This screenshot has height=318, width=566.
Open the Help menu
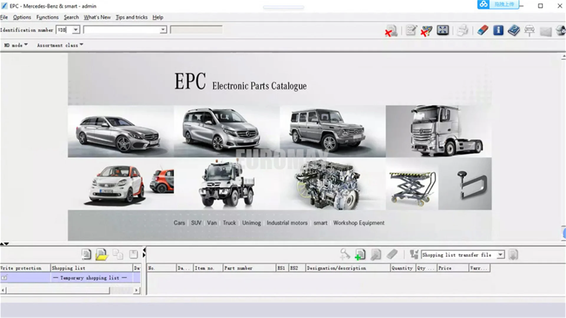(158, 17)
